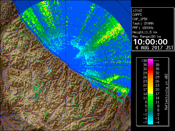Click the 10:00:00 timestamp
Image resolution: width=175 pixels, height=131 pixels.
click(x=150, y=42)
